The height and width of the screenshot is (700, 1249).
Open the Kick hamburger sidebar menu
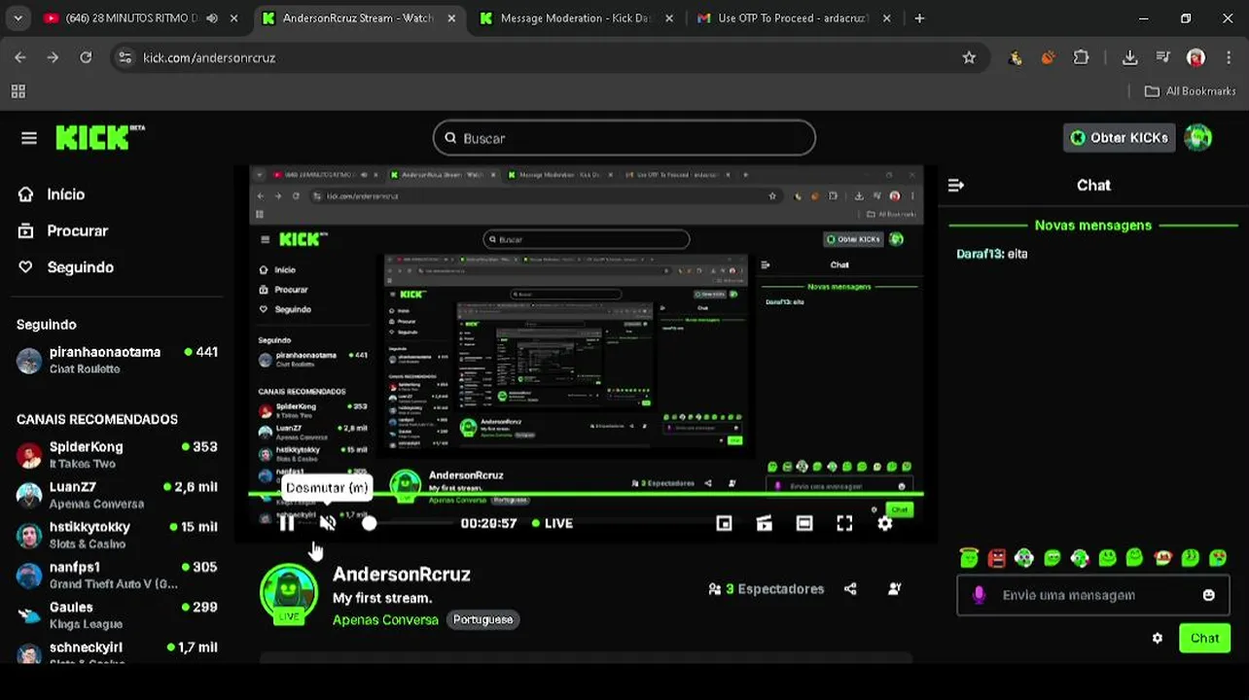[x=29, y=138]
